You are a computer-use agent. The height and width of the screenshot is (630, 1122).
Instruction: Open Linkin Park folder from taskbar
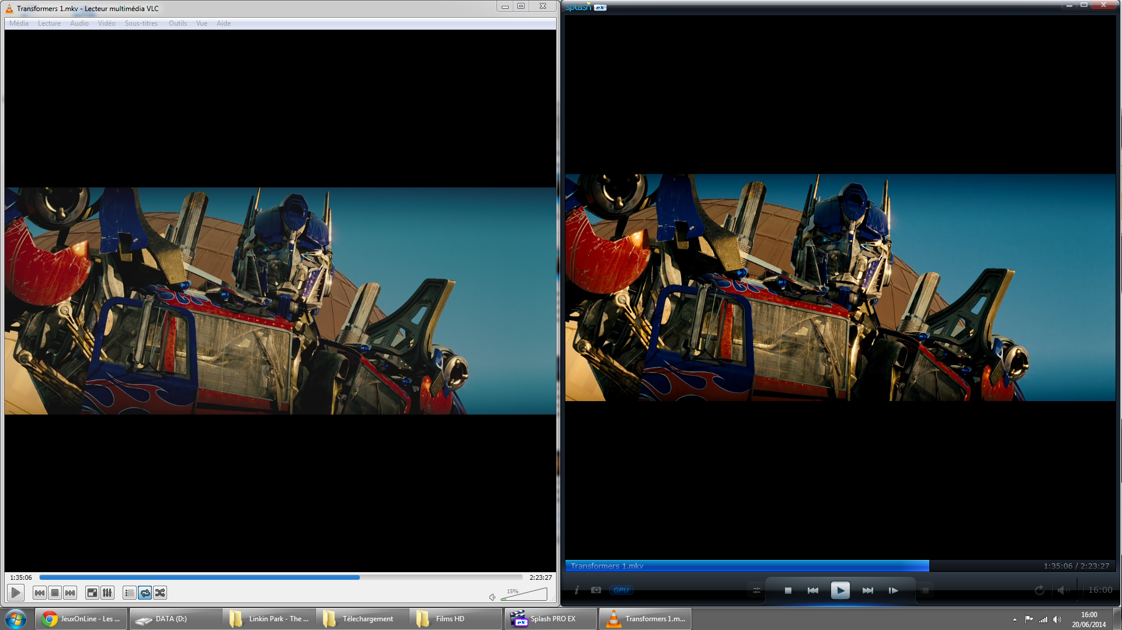(x=269, y=619)
